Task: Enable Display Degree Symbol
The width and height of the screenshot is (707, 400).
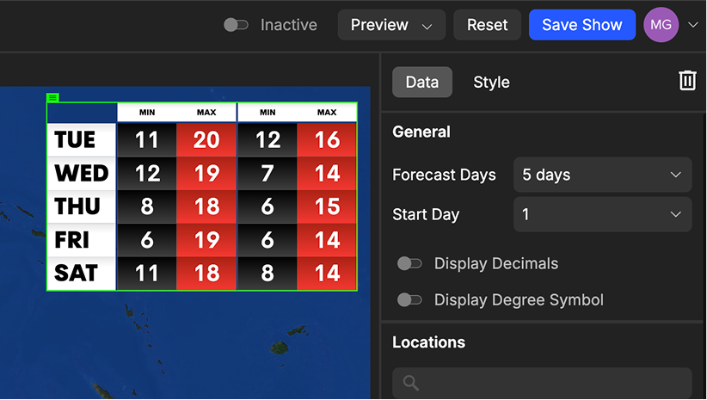Action: tap(409, 300)
